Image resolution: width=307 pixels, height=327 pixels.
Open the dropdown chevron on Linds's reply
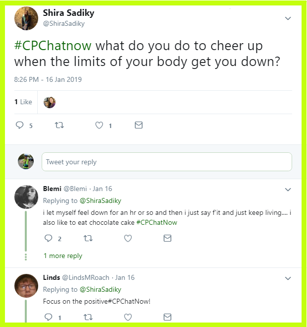click(x=288, y=278)
